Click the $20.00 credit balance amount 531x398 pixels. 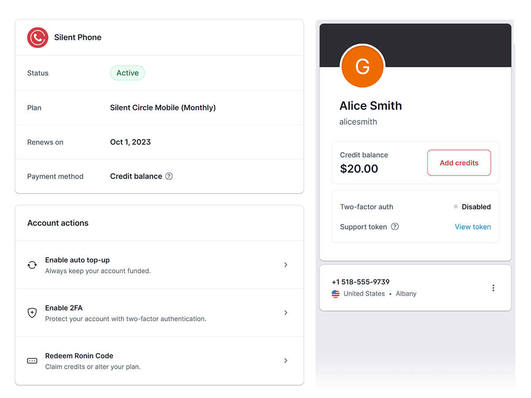(x=359, y=168)
